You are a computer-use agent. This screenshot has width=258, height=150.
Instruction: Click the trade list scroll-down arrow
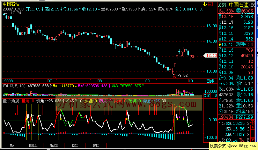point(252,140)
